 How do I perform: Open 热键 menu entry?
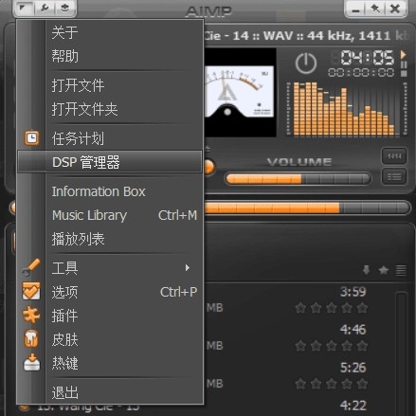109,363
